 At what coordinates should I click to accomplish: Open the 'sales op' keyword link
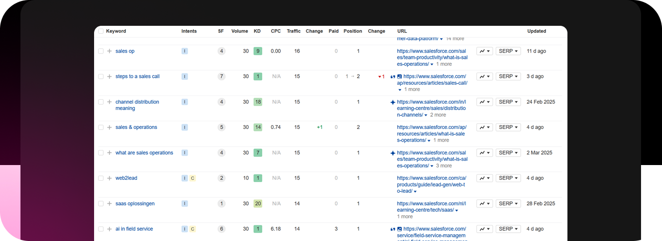point(125,51)
